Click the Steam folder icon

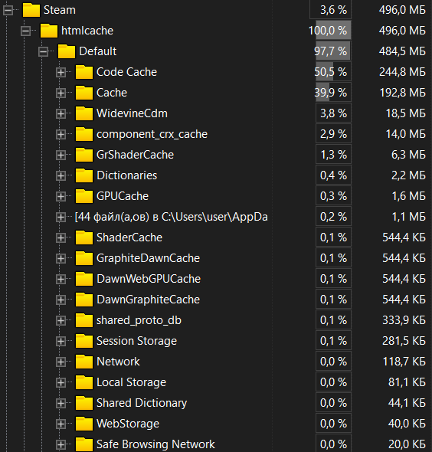coord(31,10)
